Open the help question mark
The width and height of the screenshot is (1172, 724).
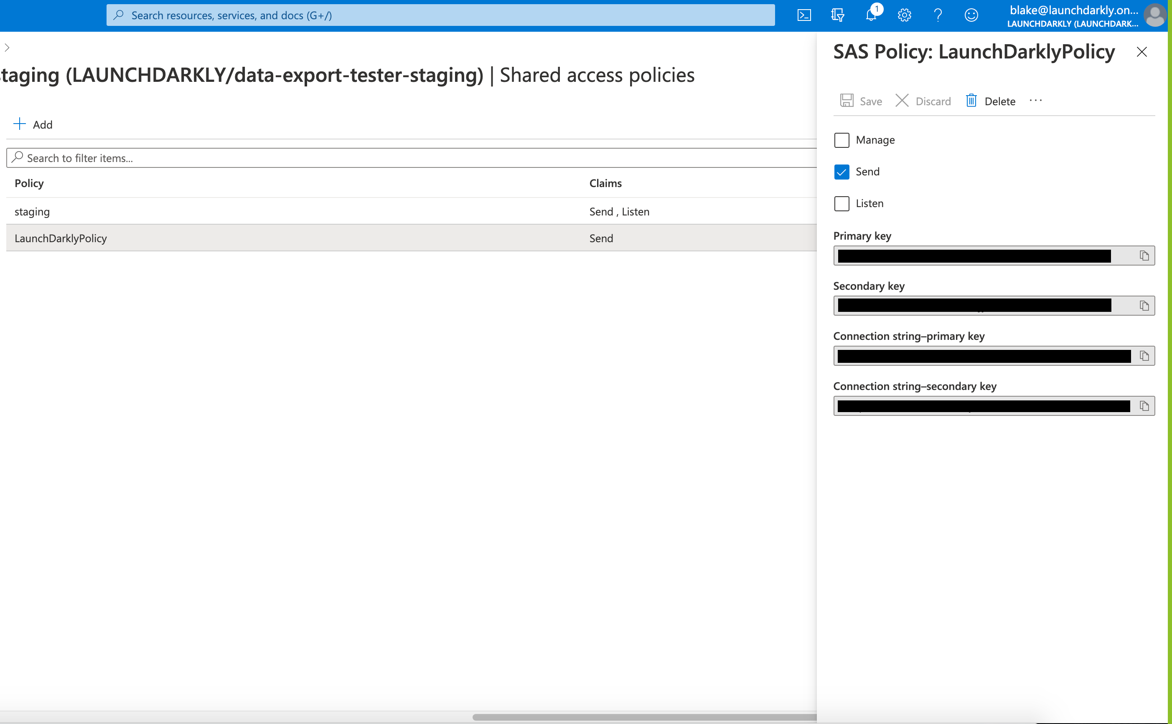[938, 15]
